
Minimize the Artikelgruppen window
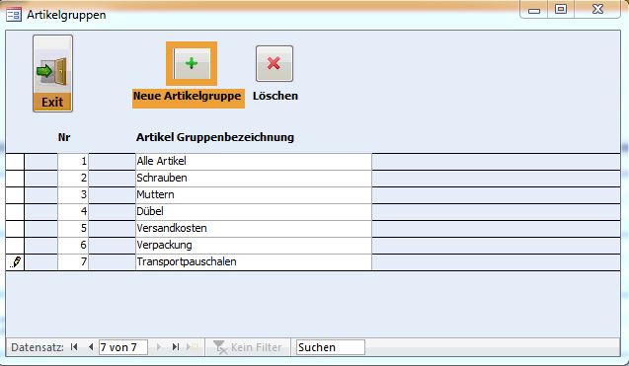[534, 10]
